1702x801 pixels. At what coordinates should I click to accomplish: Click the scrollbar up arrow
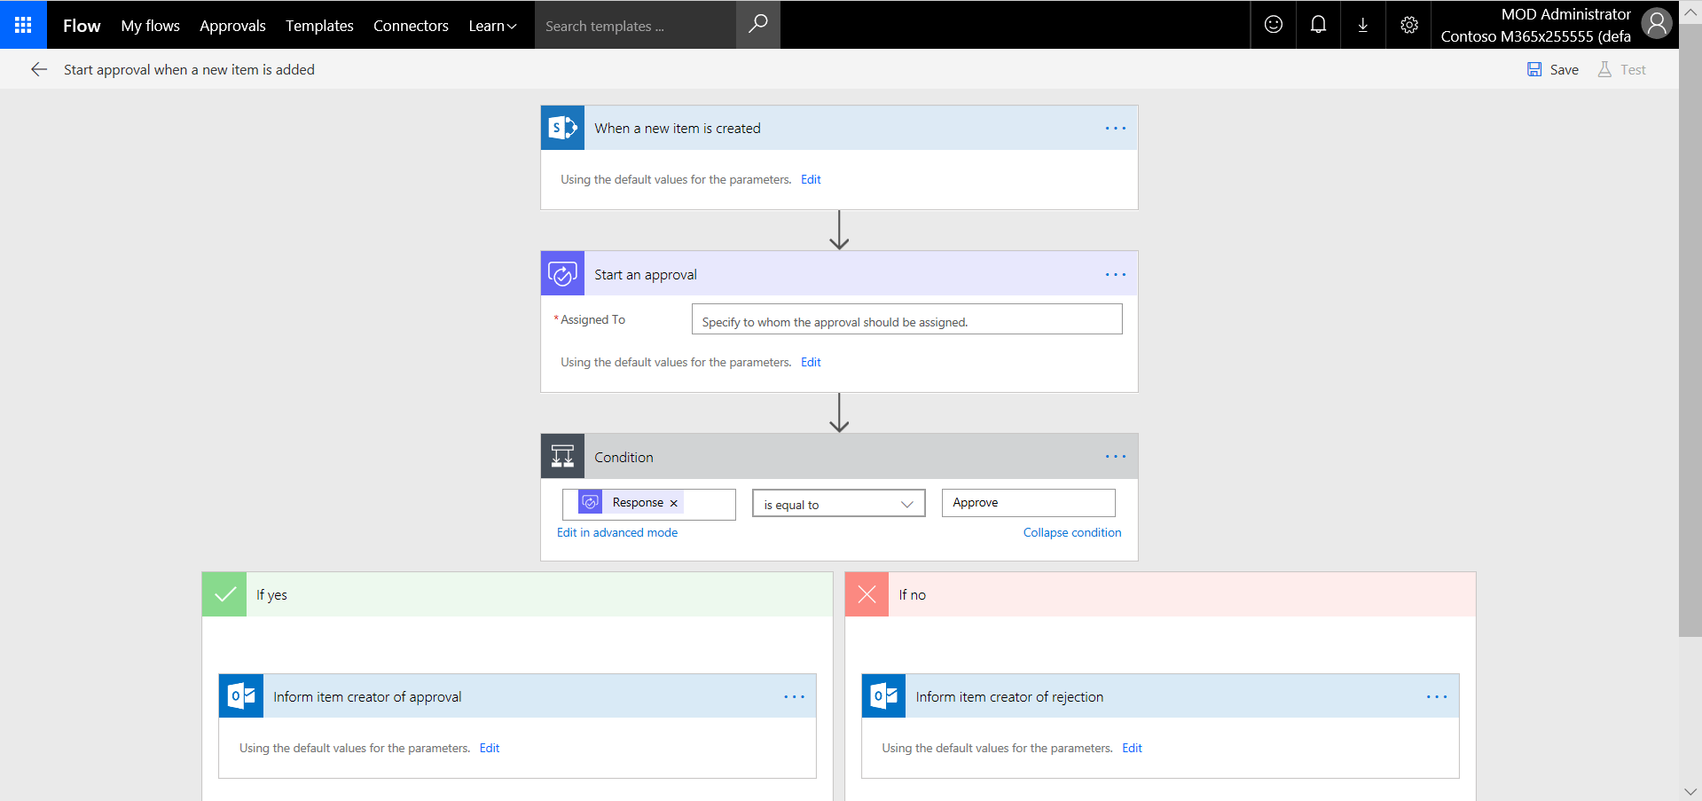(1690, 12)
